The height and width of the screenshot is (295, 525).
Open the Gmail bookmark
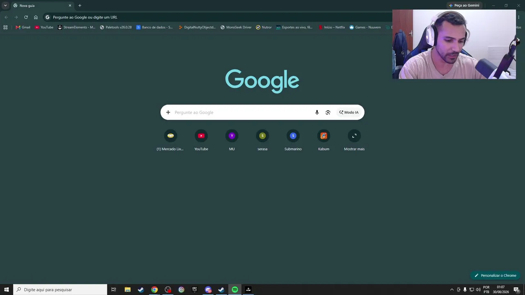pos(23,27)
